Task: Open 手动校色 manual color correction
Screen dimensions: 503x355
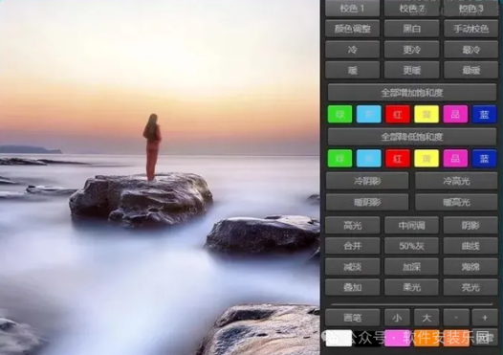Action: click(x=470, y=29)
